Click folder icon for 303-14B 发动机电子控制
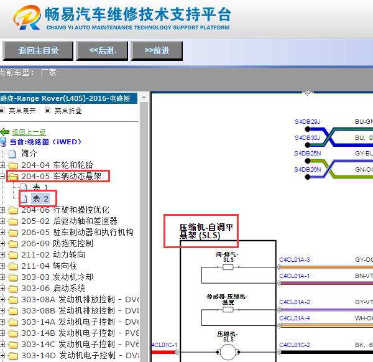Screen dimensions: 373x362 (x=13, y=333)
